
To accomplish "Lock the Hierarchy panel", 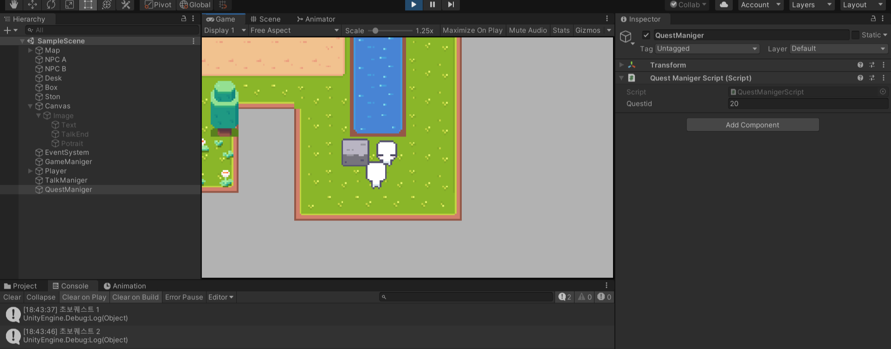I will point(184,19).
